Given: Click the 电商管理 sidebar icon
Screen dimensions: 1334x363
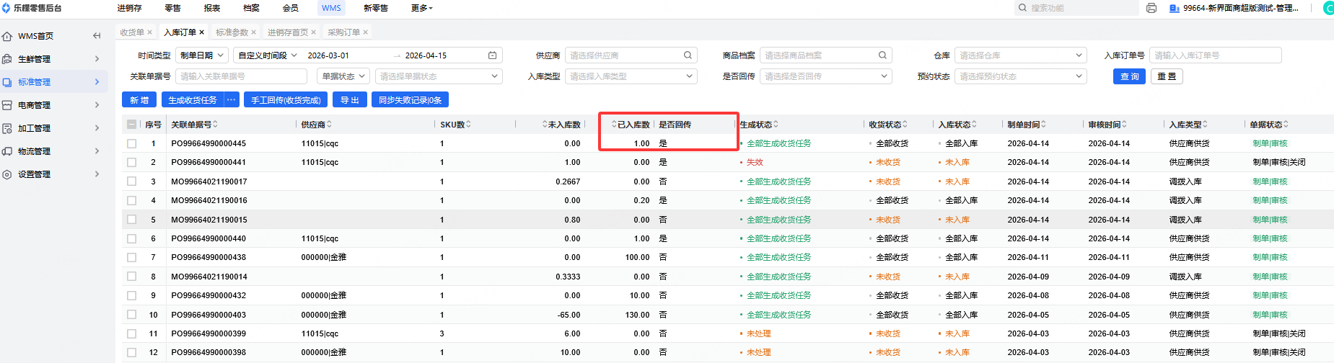Looking at the screenshot, I should [x=7, y=105].
